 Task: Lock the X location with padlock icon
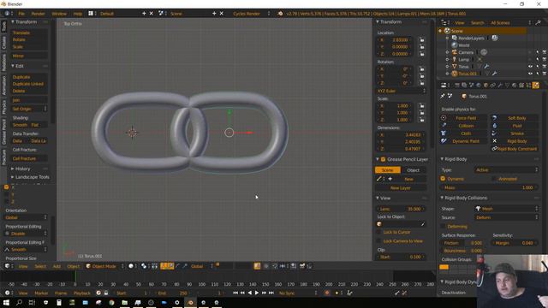coord(422,40)
